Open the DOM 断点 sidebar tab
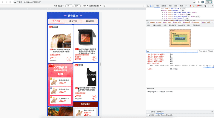 click(x=182, y=25)
